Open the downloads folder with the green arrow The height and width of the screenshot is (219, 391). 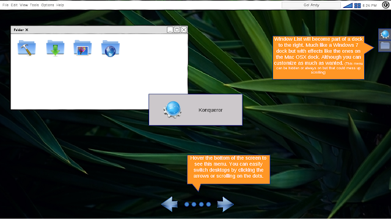55,48
